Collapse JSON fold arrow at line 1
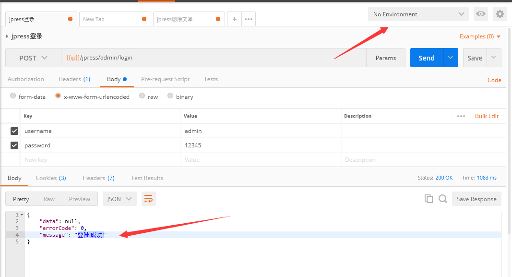512x277 pixels. click(22, 215)
